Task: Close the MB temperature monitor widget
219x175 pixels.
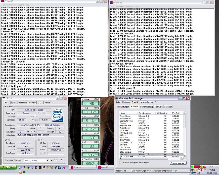Action: [98, 142]
